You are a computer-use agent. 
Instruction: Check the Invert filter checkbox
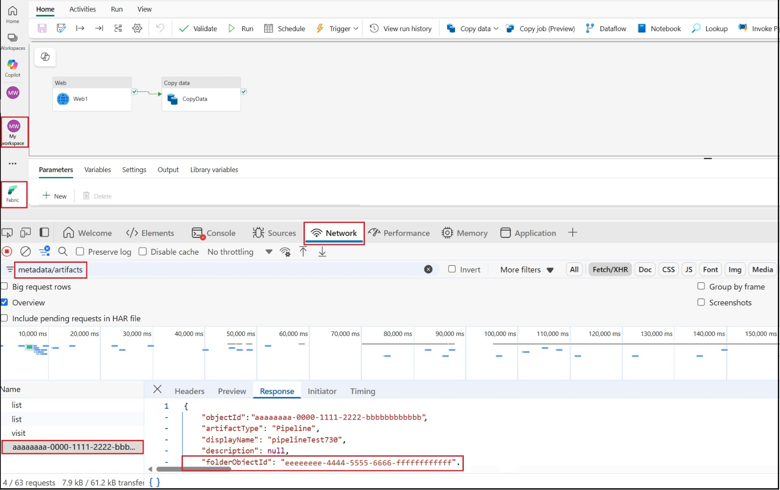coord(452,269)
